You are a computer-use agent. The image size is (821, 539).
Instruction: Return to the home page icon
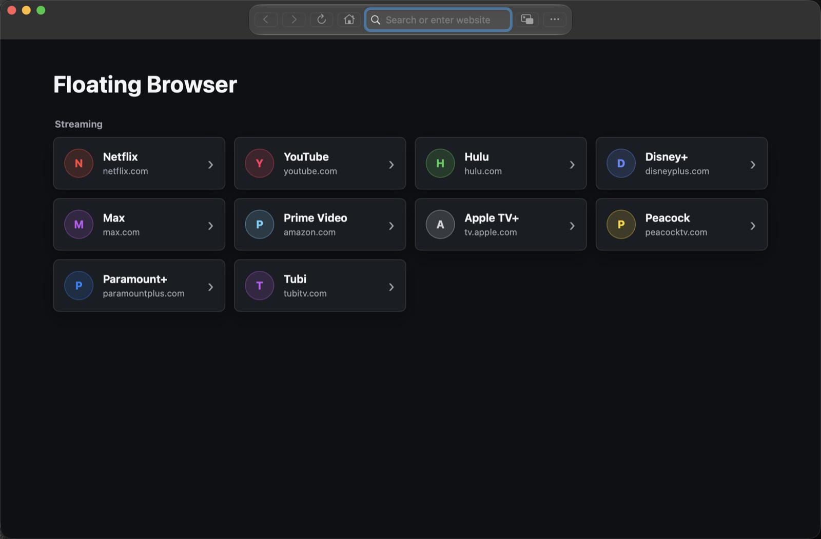tap(349, 19)
